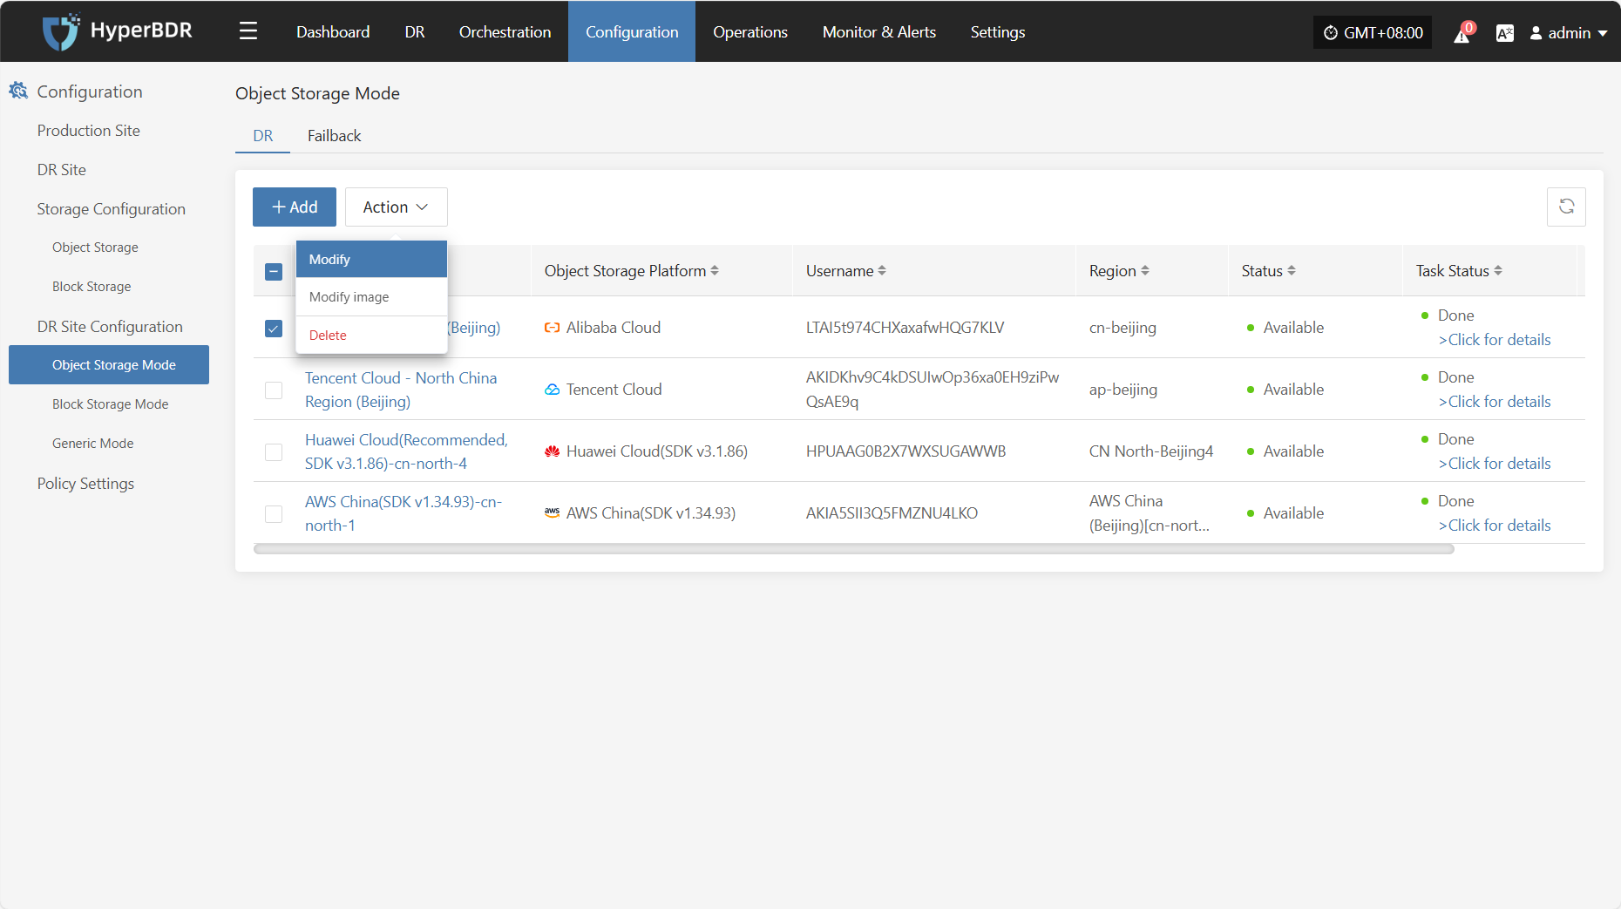Open the Configuration top menu

click(632, 31)
